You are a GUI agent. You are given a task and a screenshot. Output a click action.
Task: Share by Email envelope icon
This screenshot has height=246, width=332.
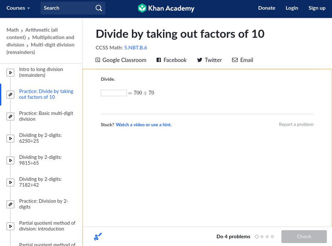(x=235, y=60)
